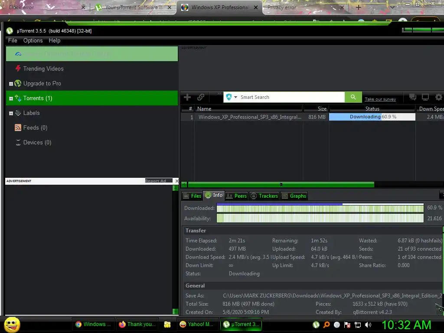Switch to the Files tab
The height and width of the screenshot is (333, 444).
point(192,196)
